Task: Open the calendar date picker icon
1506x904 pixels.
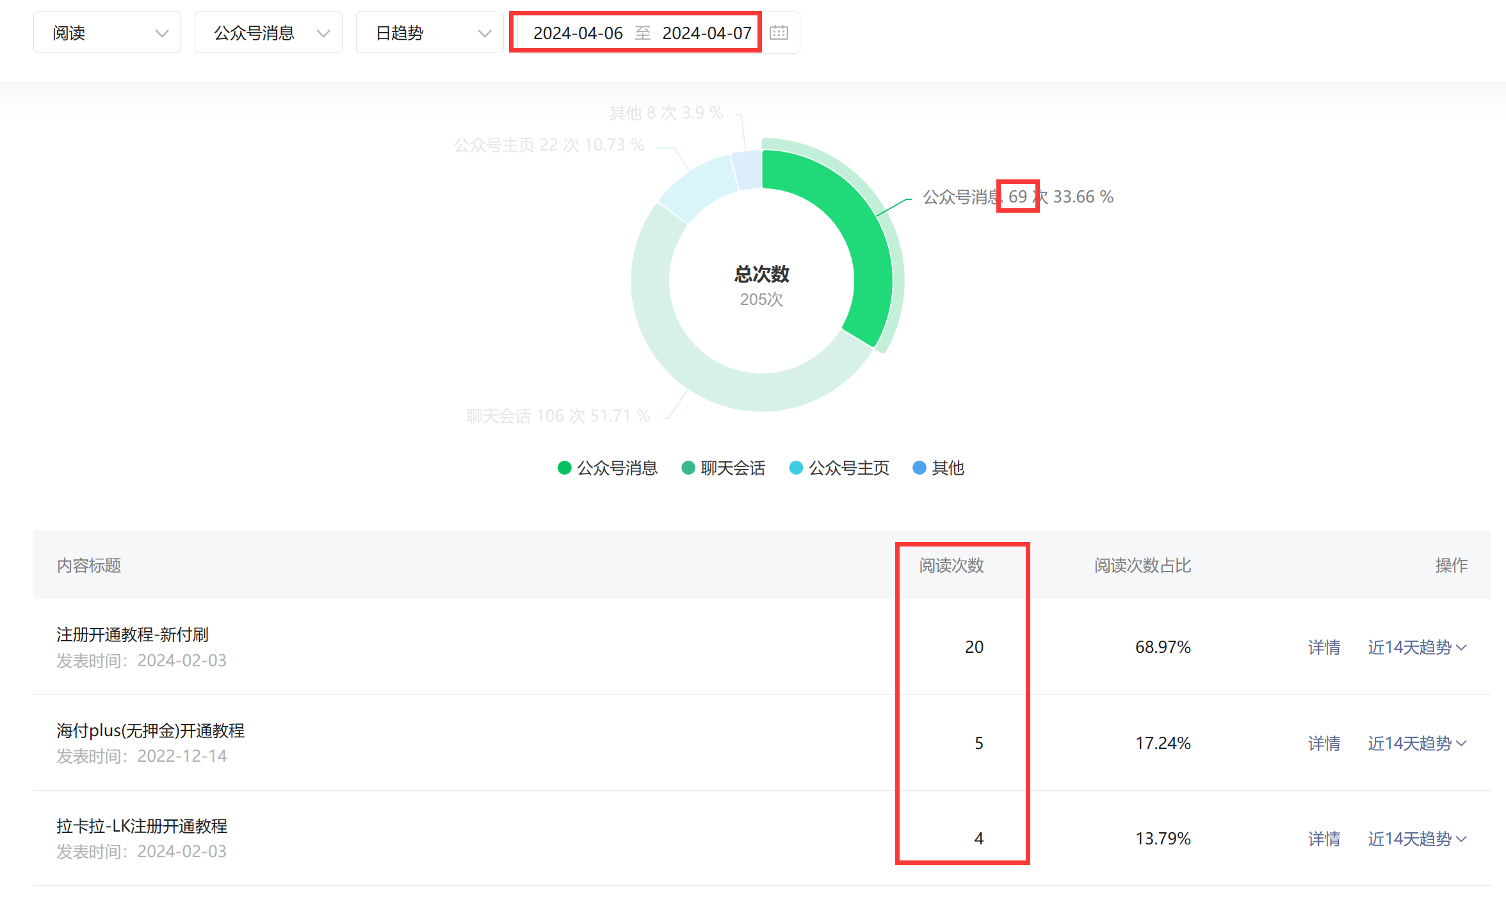Action: coord(779,33)
